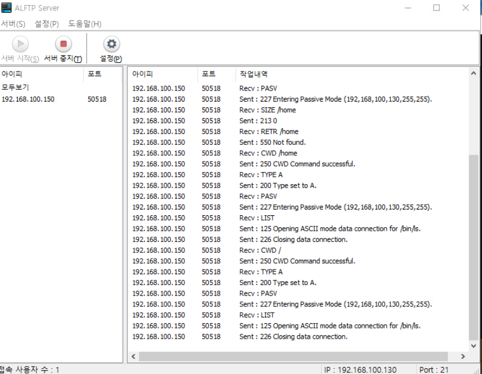Close the ALFTP Server window
This screenshot has height=374, width=482.
click(465, 8)
